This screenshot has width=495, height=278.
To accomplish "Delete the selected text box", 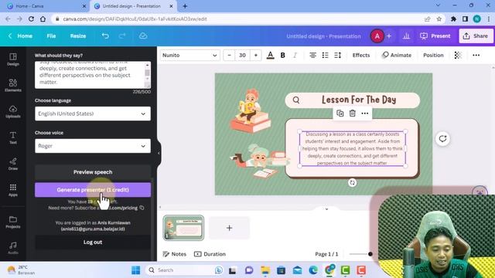I will click(x=353, y=114).
